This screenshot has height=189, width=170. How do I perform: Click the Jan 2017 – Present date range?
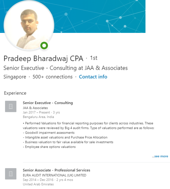[36, 112]
